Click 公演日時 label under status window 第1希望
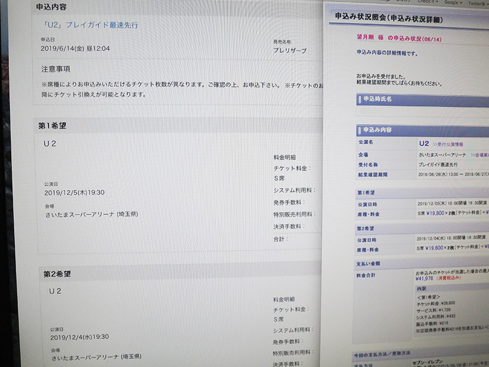Viewport: 489px width, 367px height. click(367, 204)
